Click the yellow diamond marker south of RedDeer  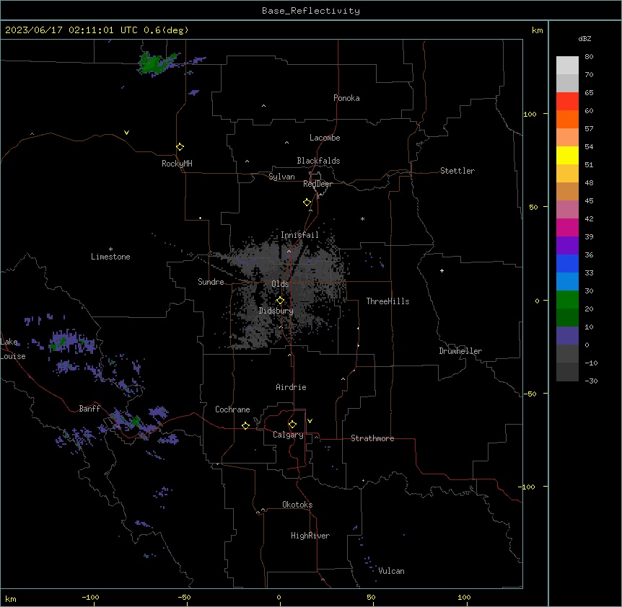coord(307,203)
